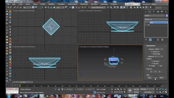Click the Redo arrow icon
This screenshot has width=174, height=98.
[11, 7]
